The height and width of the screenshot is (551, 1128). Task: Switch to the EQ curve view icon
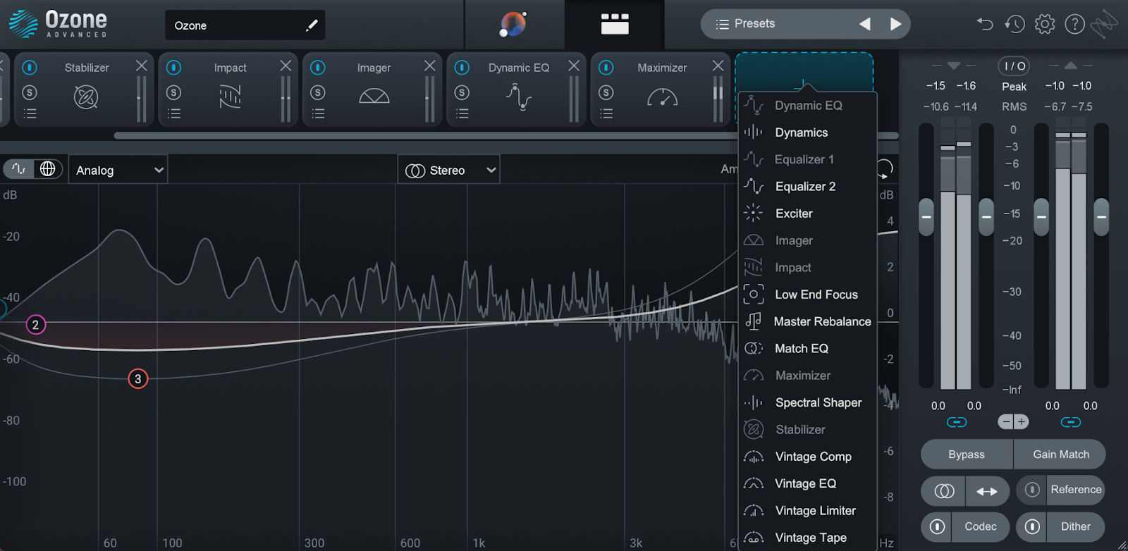(x=19, y=169)
